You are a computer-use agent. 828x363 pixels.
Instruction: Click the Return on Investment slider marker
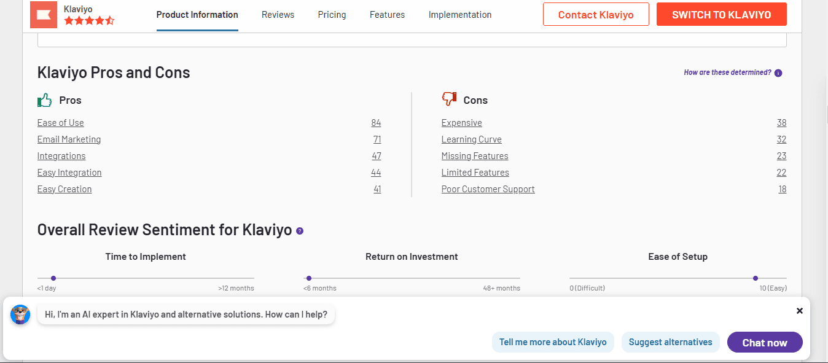[x=309, y=278]
